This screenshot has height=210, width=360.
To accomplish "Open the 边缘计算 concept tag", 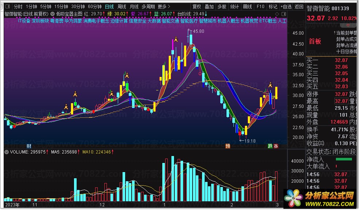I will pyautogui.click(x=119, y=21).
